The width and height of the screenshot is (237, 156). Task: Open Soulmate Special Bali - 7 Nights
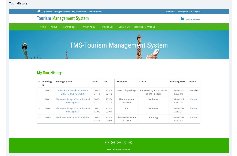click(73, 117)
